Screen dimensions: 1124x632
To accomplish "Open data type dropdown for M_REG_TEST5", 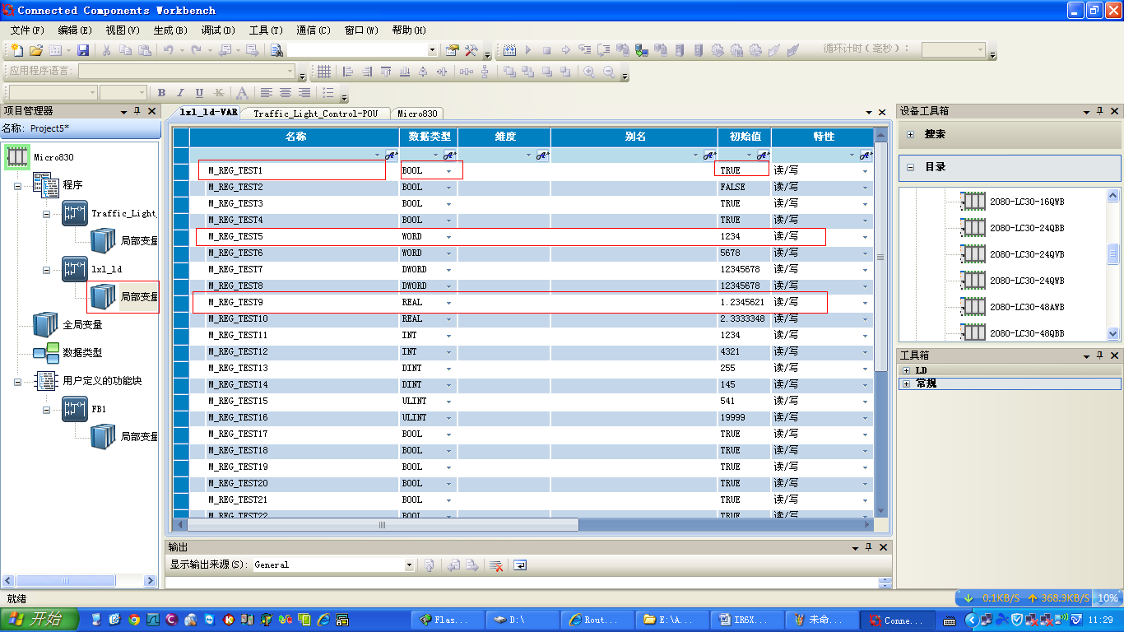I will pos(448,237).
